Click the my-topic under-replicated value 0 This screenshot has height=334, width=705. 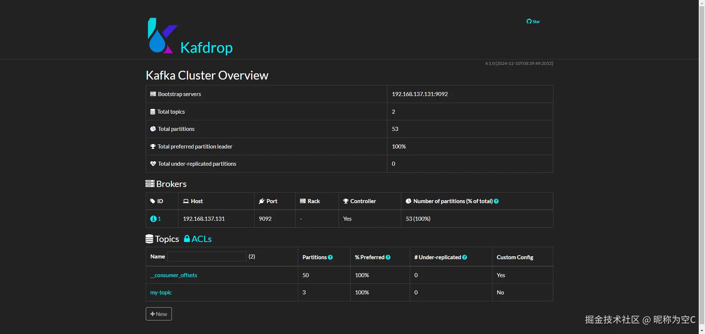[416, 292]
